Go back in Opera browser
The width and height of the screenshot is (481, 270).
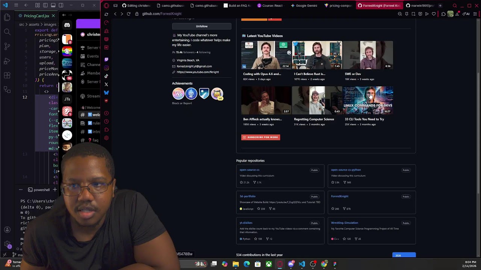tap(115, 14)
